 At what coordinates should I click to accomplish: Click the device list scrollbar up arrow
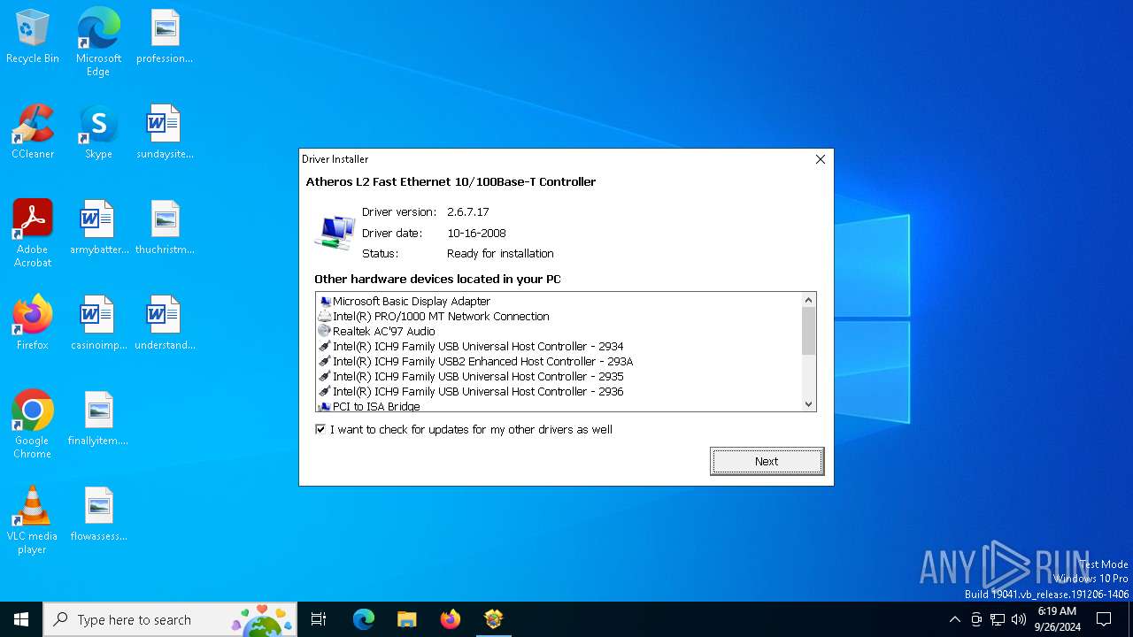click(x=808, y=300)
